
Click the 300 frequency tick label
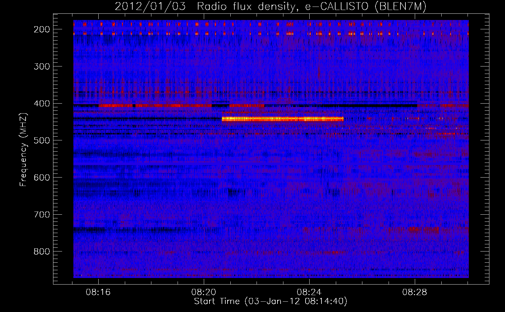pos(42,66)
